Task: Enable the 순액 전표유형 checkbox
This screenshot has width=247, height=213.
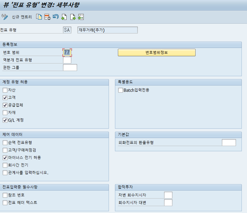Action: point(5,143)
